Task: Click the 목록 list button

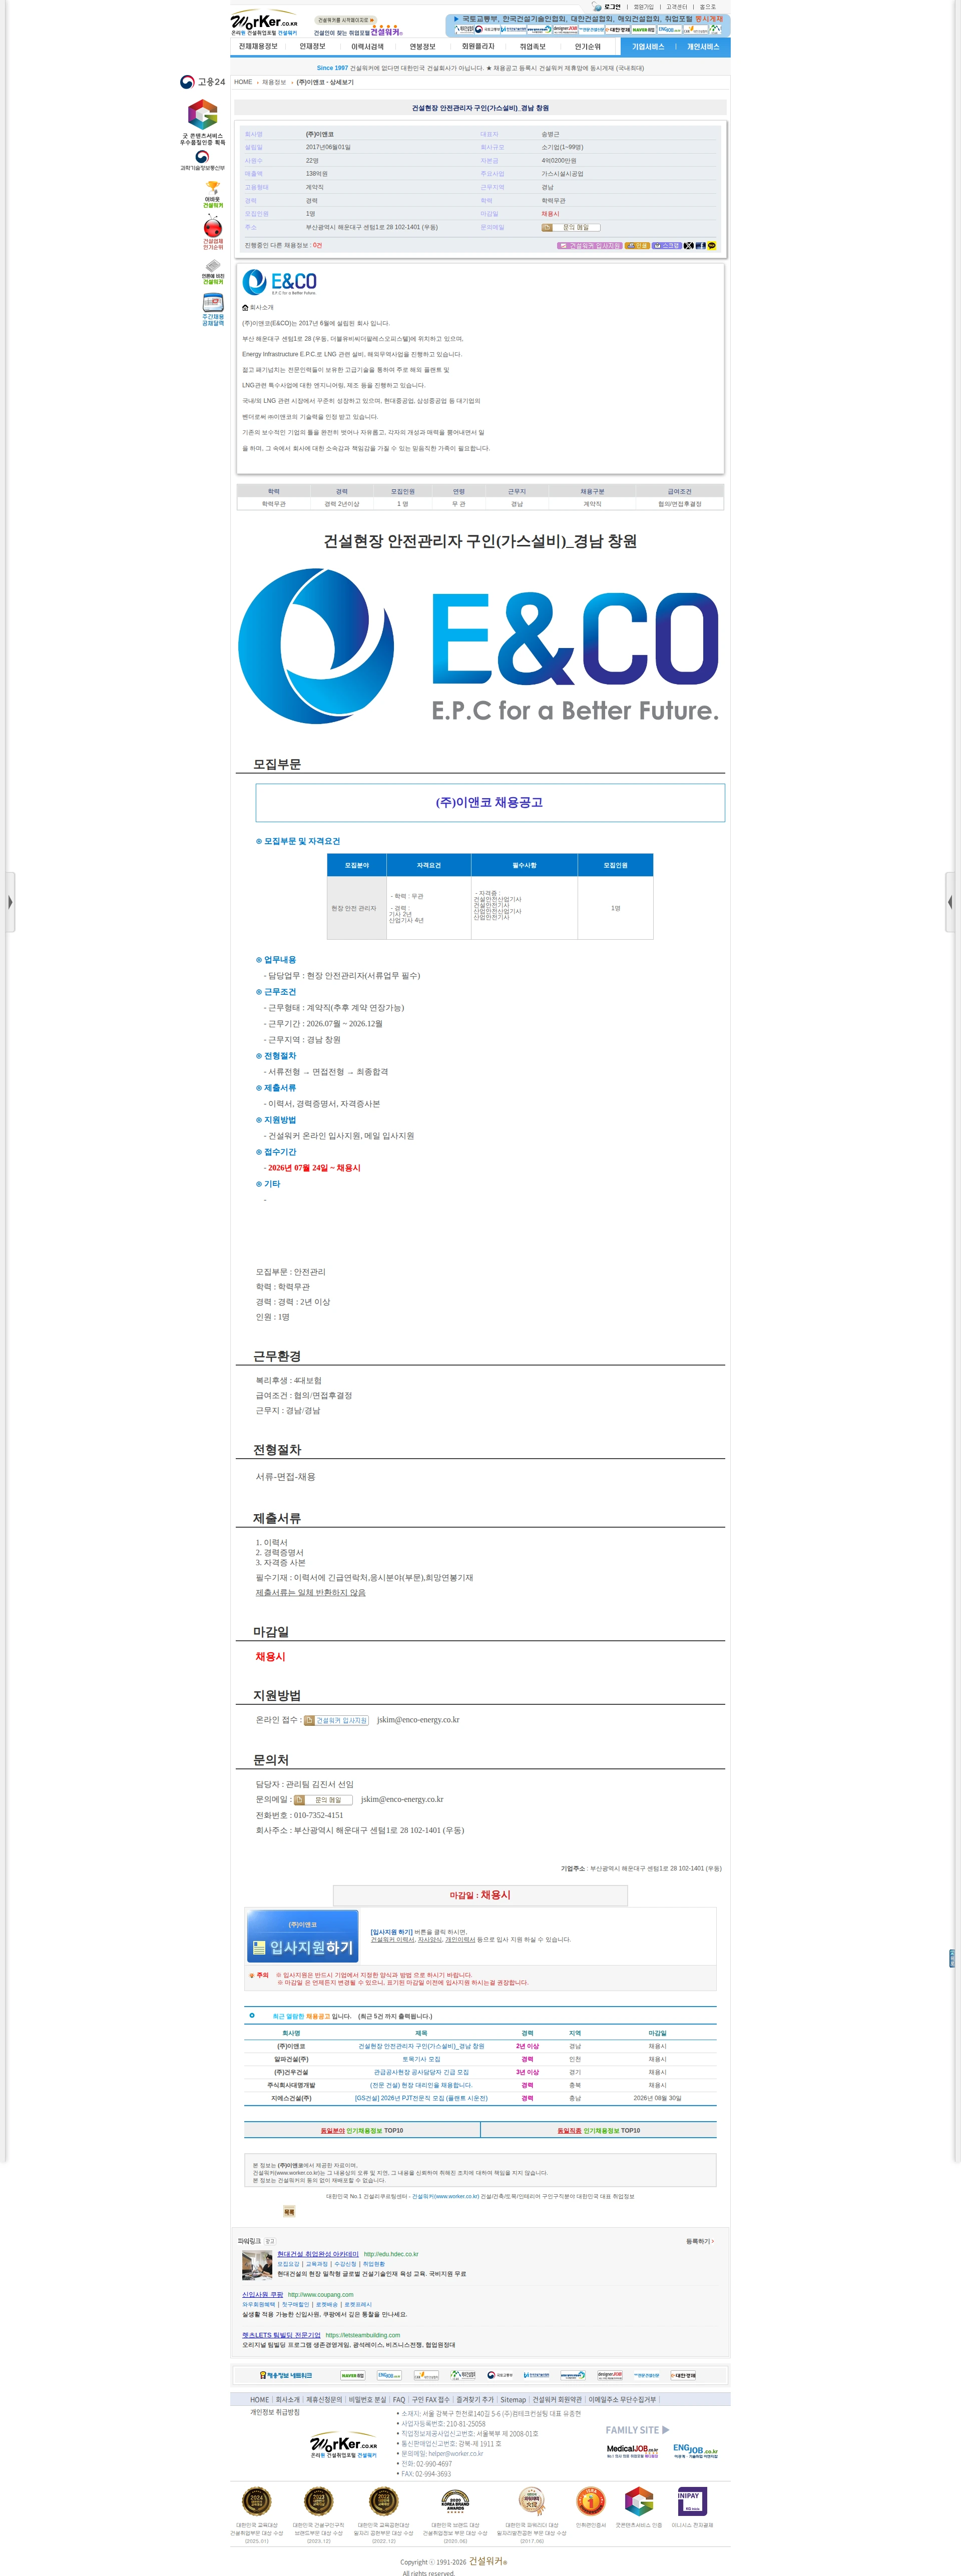Action: [x=289, y=2211]
